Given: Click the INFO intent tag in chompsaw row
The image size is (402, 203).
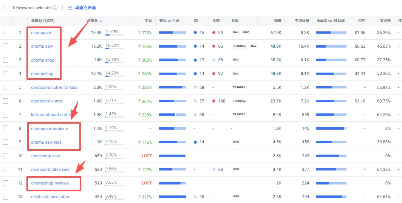Looking at the screenshot, I should (x=246, y=33).
